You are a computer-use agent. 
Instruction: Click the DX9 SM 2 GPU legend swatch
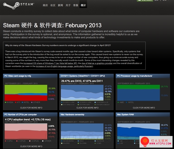point(78,105)
